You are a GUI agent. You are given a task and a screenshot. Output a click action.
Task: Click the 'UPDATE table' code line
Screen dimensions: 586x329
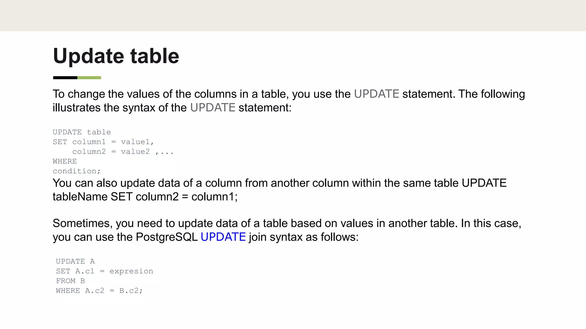pyautogui.click(x=82, y=132)
